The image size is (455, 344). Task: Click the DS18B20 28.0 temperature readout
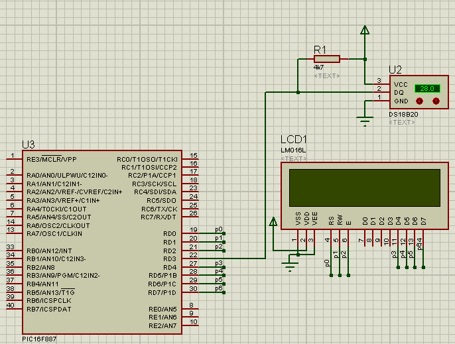(x=427, y=88)
